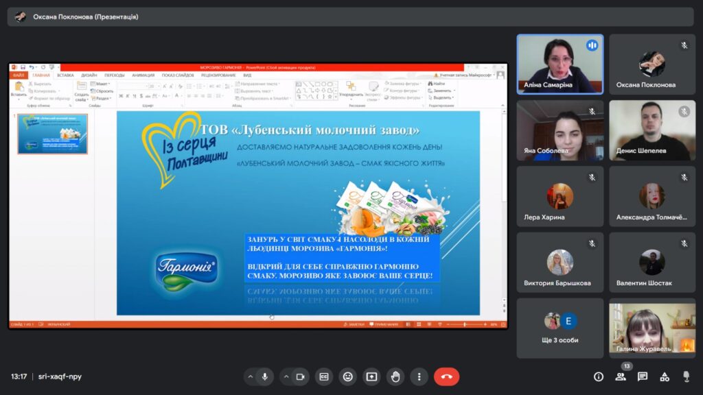
Task: Turn off the camera in Meet toolbar
Action: click(300, 376)
